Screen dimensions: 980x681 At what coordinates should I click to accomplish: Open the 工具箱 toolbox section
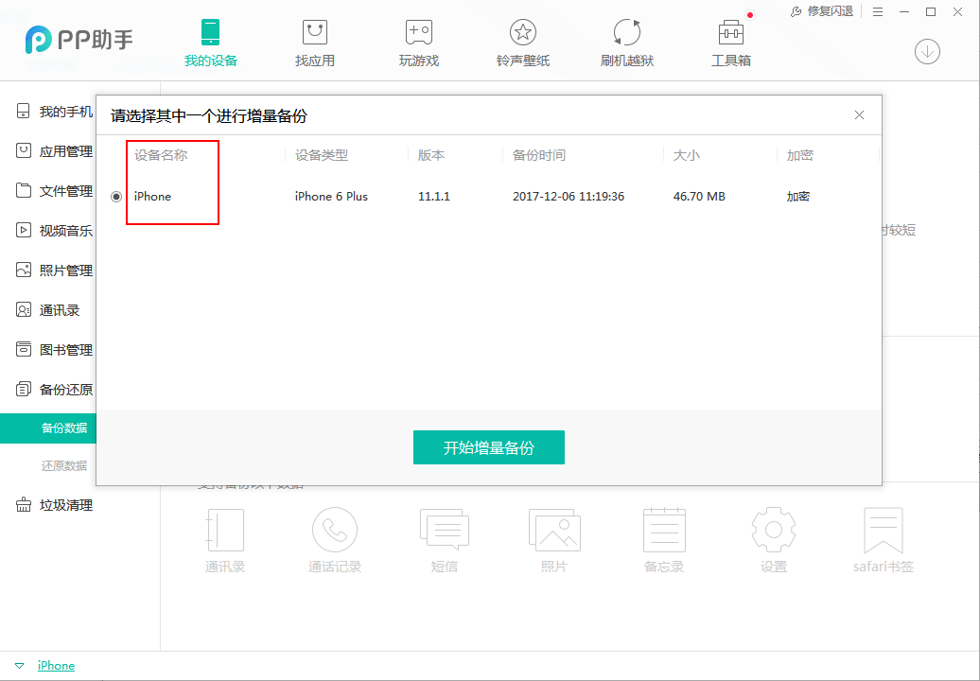pyautogui.click(x=730, y=43)
